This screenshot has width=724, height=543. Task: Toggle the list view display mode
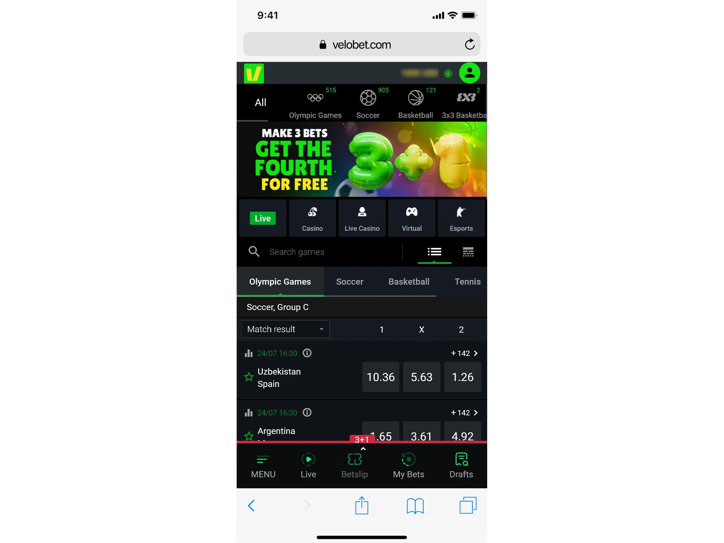click(x=434, y=252)
